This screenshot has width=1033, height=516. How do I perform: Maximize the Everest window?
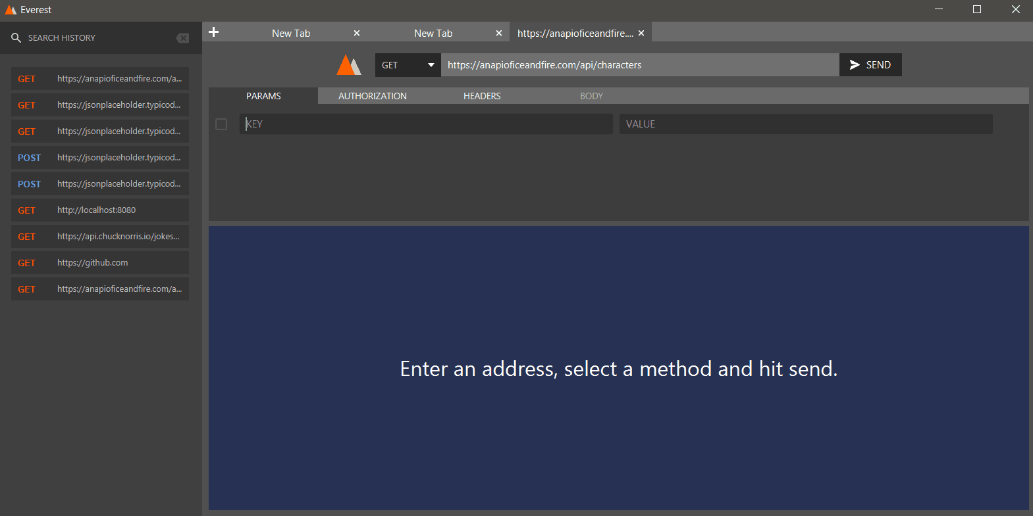pyautogui.click(x=977, y=9)
